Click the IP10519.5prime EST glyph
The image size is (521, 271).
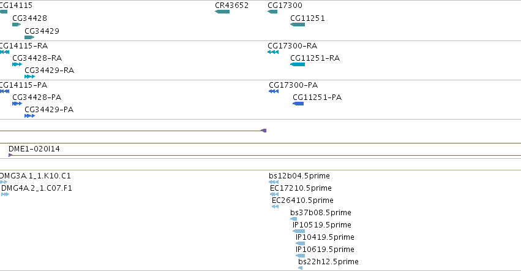pyautogui.click(x=299, y=231)
